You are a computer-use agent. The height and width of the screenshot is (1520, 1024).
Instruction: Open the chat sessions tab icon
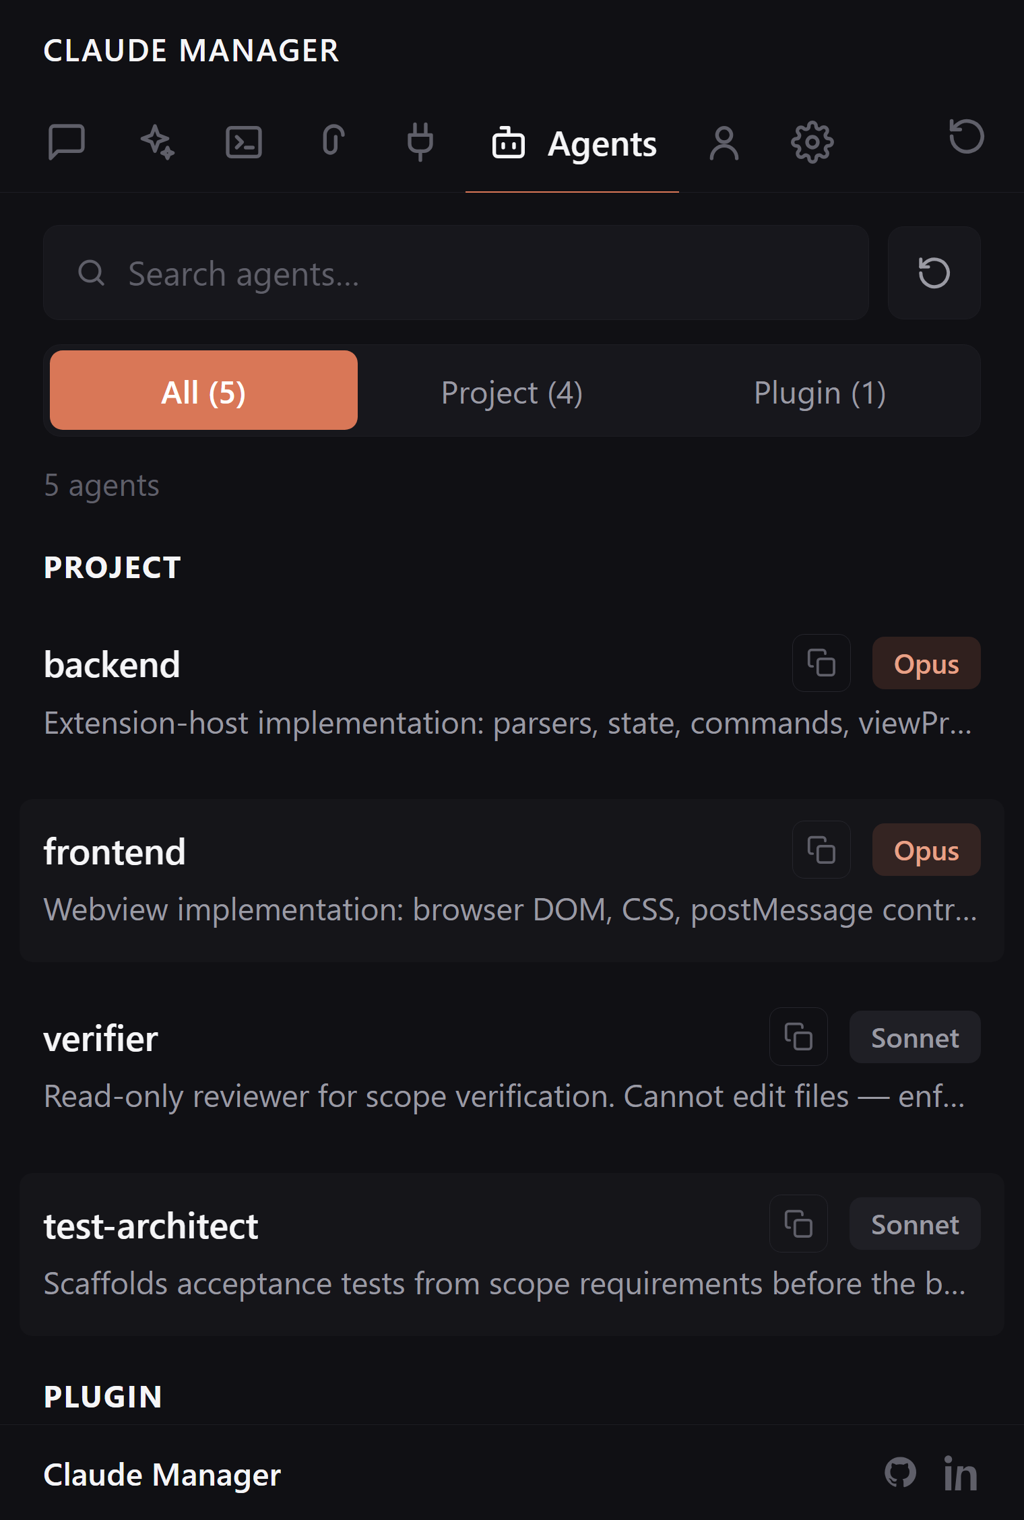tap(67, 142)
